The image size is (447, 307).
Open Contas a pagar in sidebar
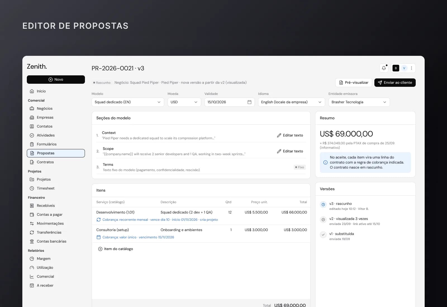pyautogui.click(x=56, y=215)
